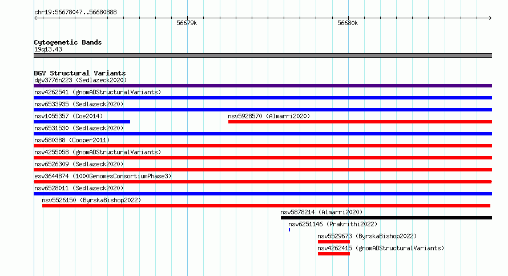Screen dimensions: 508x276
Task: Click the red nsv6526309 variant bar
Action: click(x=263, y=170)
